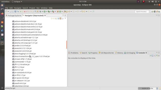161x90 pixels.
Task: Click Navigator Back arrow icon
Action: tap(52, 18)
